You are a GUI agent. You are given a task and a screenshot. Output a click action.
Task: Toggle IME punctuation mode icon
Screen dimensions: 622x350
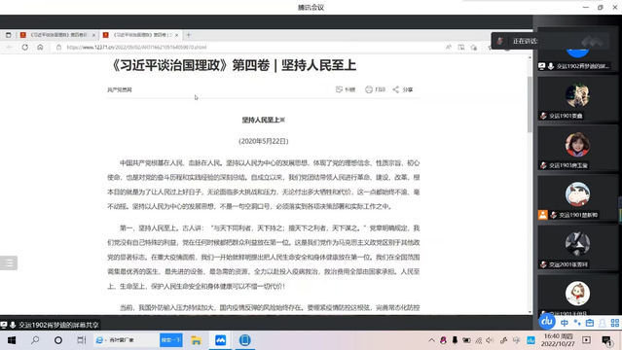coord(577,323)
